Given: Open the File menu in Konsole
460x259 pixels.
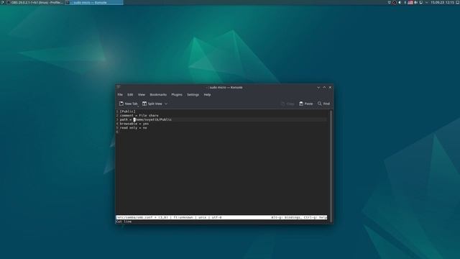Looking at the screenshot, I should [120, 94].
